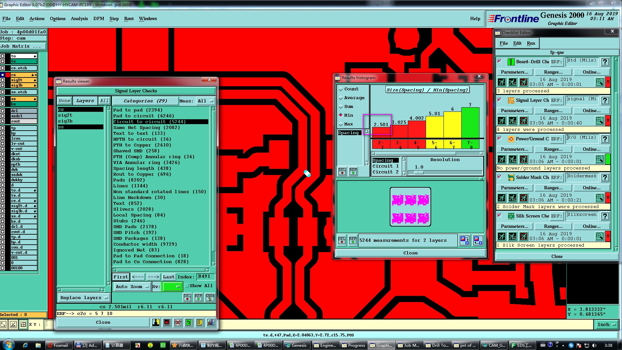Click red-bordered runner icon under Signal Layer Checks

point(524,121)
